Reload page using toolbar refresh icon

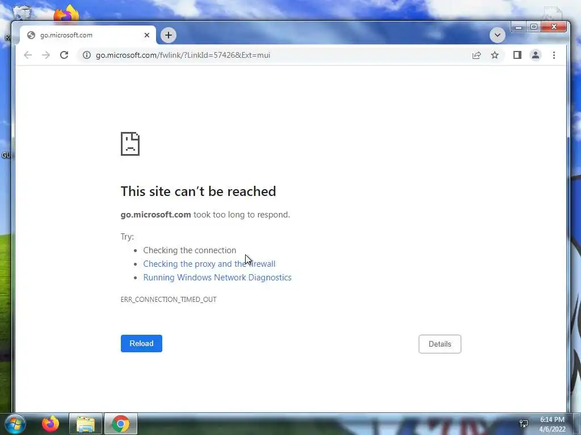(64, 55)
